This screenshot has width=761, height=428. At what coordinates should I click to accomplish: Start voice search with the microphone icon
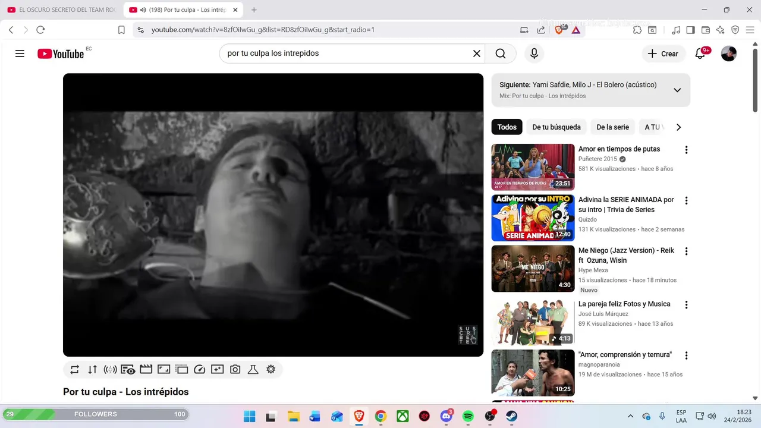pos(534,53)
